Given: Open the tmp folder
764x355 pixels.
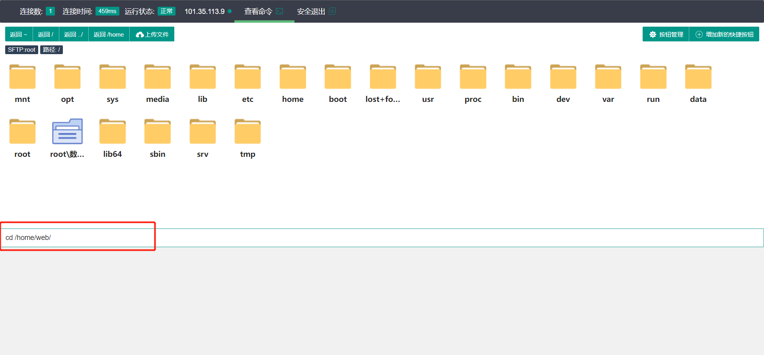Looking at the screenshot, I should click(x=248, y=131).
